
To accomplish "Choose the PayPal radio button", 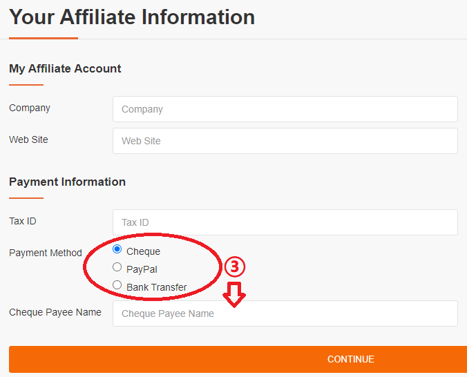I will click(117, 267).
